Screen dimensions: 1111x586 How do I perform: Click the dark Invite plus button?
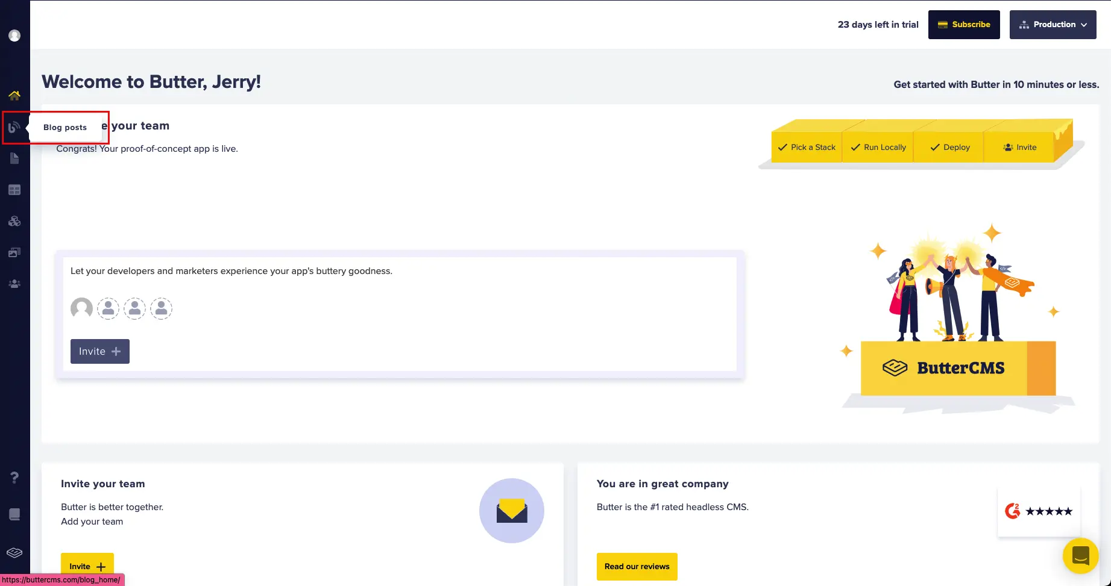[100, 351]
